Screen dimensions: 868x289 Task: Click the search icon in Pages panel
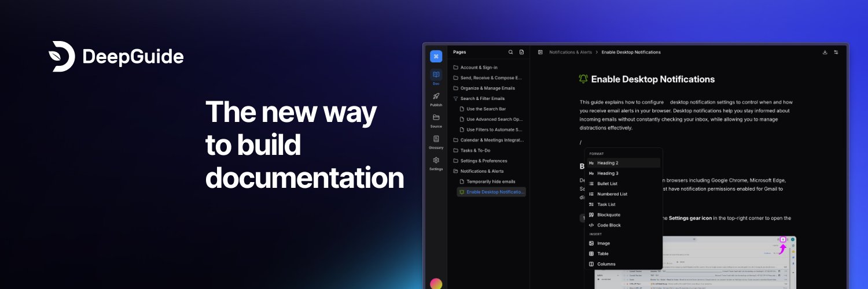(x=510, y=52)
